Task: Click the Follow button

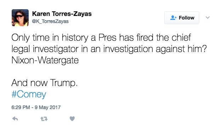Action: pos(182,18)
